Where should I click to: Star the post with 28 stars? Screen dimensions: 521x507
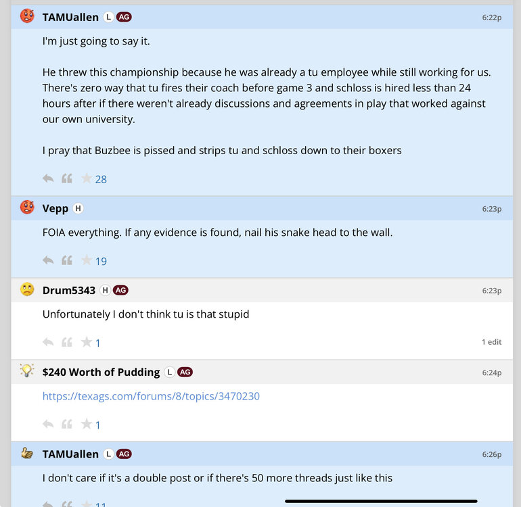[87, 178]
